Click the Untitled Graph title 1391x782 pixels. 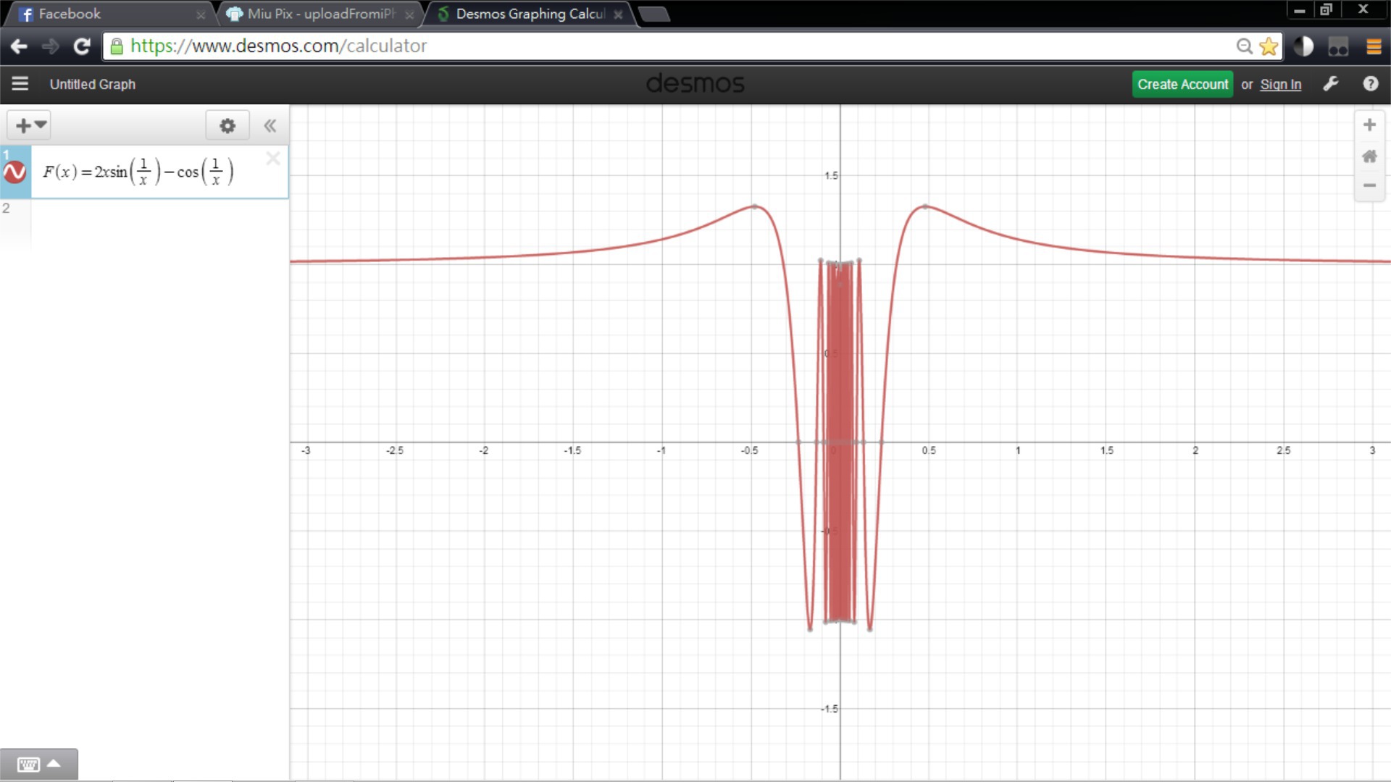coord(93,84)
